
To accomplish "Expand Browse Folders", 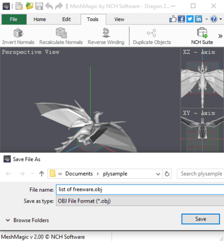I will pos(27,221).
